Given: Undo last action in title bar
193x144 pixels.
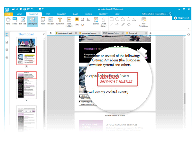Looking at the screenshot, I should tap(32, 9).
